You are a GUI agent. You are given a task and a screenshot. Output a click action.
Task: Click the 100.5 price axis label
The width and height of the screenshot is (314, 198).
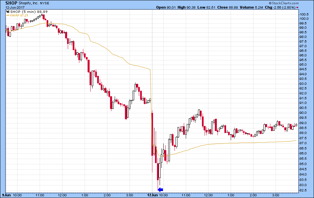pos(304,15)
